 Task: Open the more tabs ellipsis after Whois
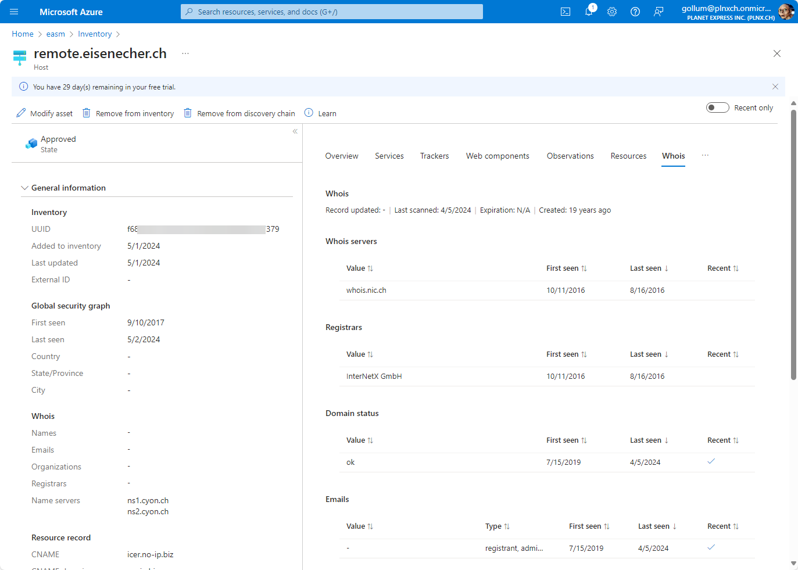tap(705, 156)
